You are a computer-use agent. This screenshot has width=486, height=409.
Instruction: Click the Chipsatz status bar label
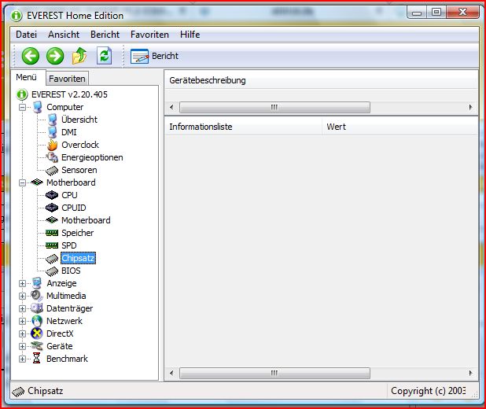(x=46, y=391)
